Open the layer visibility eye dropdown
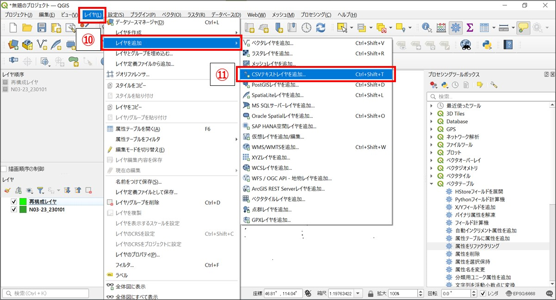Viewport: 556px width, 300px height. pyautogui.click(x=31, y=190)
